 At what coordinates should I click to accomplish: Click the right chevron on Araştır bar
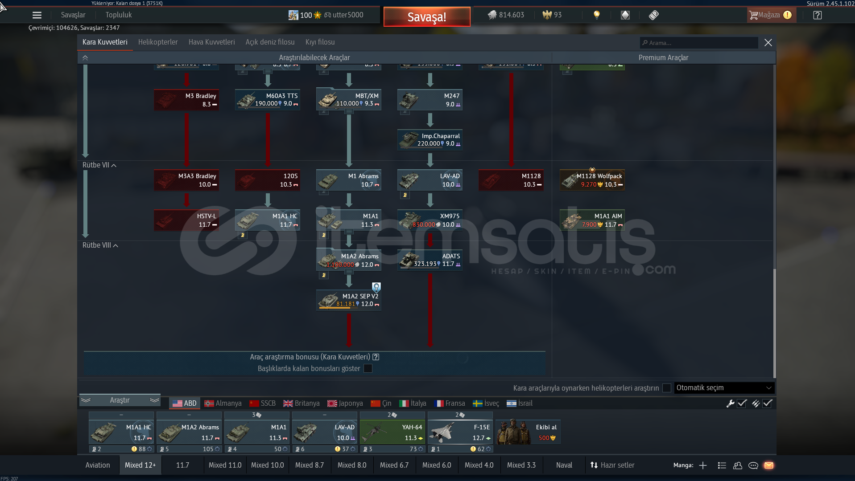pos(154,400)
